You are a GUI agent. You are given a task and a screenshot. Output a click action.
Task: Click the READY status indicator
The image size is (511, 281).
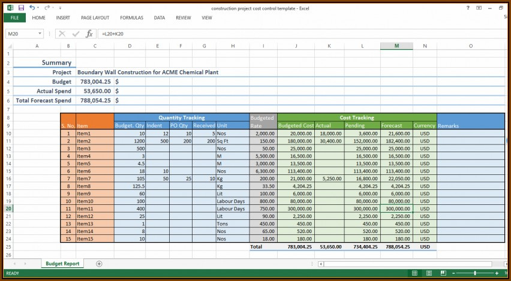(x=13, y=274)
